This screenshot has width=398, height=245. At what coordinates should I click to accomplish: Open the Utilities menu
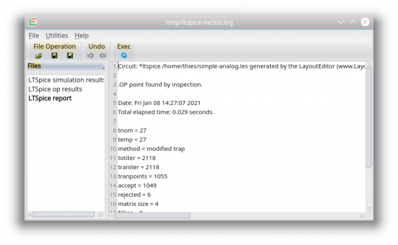57,35
